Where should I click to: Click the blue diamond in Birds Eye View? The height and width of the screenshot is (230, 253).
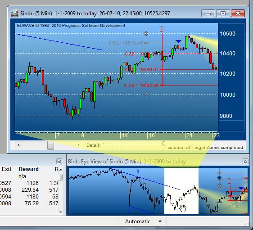pos(219,178)
